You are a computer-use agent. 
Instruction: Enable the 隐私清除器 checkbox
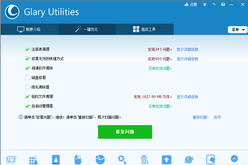pos(27,87)
